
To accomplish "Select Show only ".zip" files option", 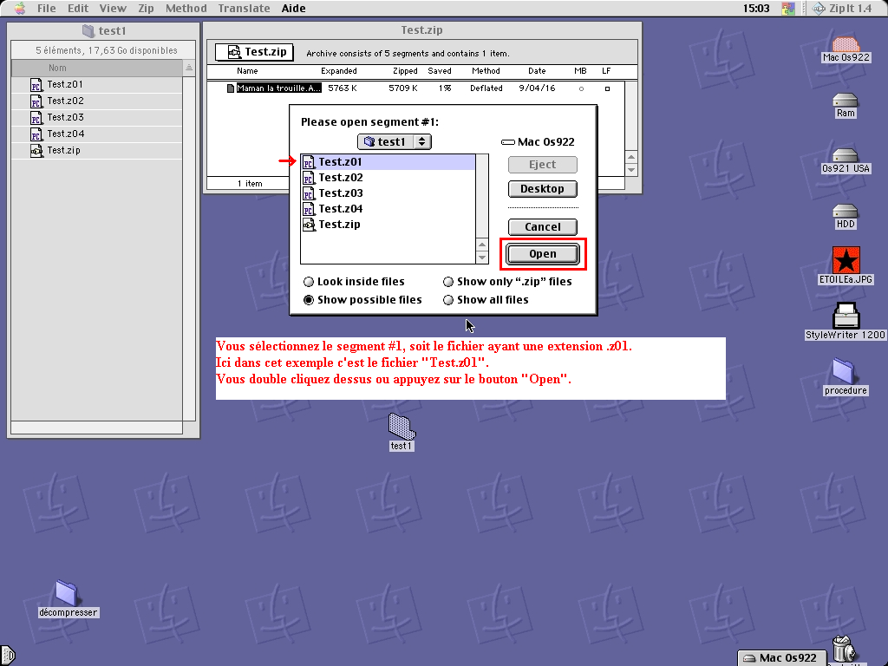I will (448, 282).
